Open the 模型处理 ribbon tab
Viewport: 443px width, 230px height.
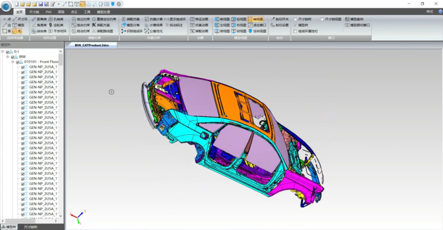coord(103,12)
